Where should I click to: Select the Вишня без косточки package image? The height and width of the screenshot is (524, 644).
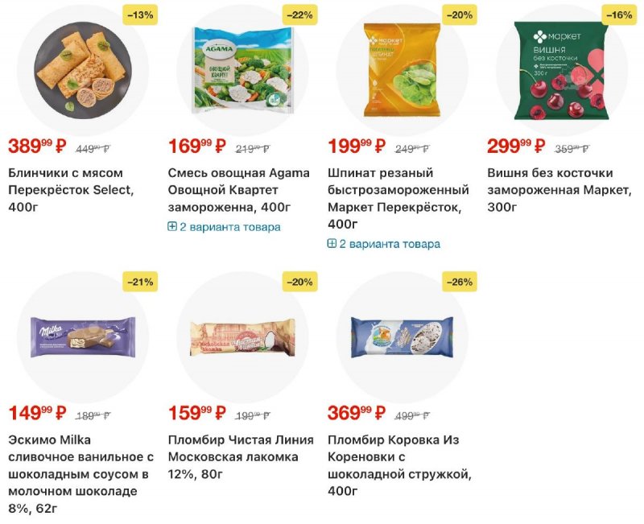click(561, 70)
